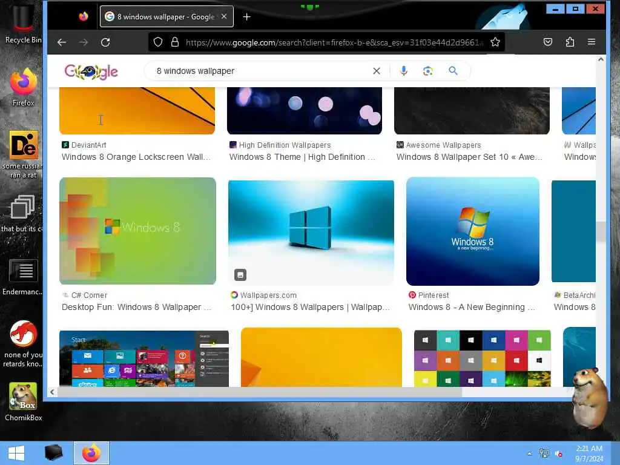This screenshot has width=620, height=465.
Task: Click the Firefox taskbar button
Action: click(x=91, y=453)
